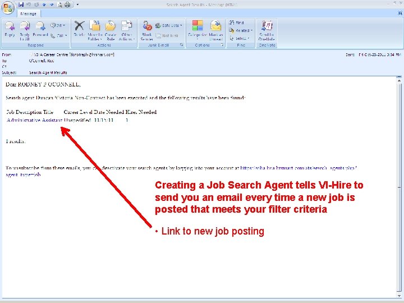Undo using the quick access toolbar
This screenshot has height=303, width=404.
[29, 4]
